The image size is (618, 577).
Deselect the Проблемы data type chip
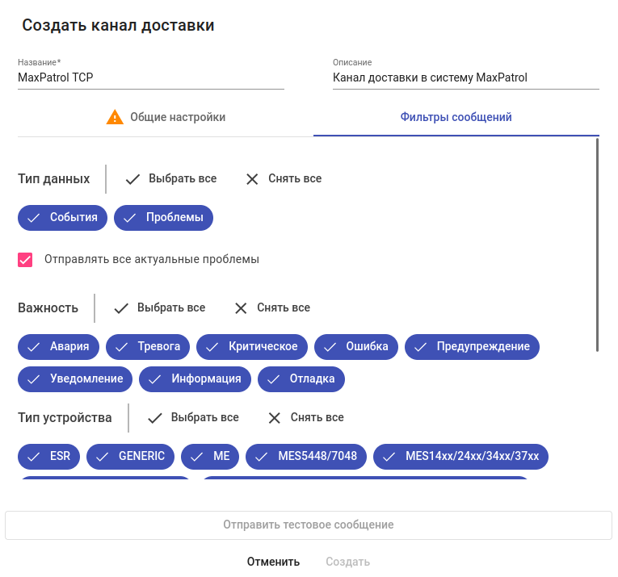click(x=163, y=218)
